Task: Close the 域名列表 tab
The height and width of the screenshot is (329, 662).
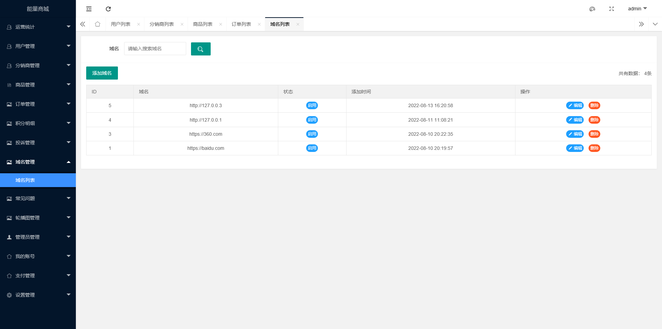Action: tap(298, 24)
